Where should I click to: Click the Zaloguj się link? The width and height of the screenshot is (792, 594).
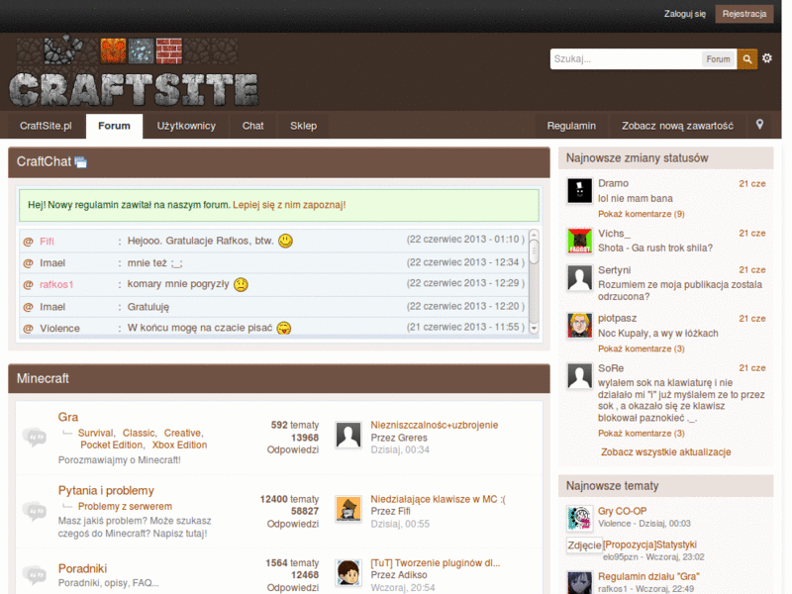pyautogui.click(x=684, y=14)
